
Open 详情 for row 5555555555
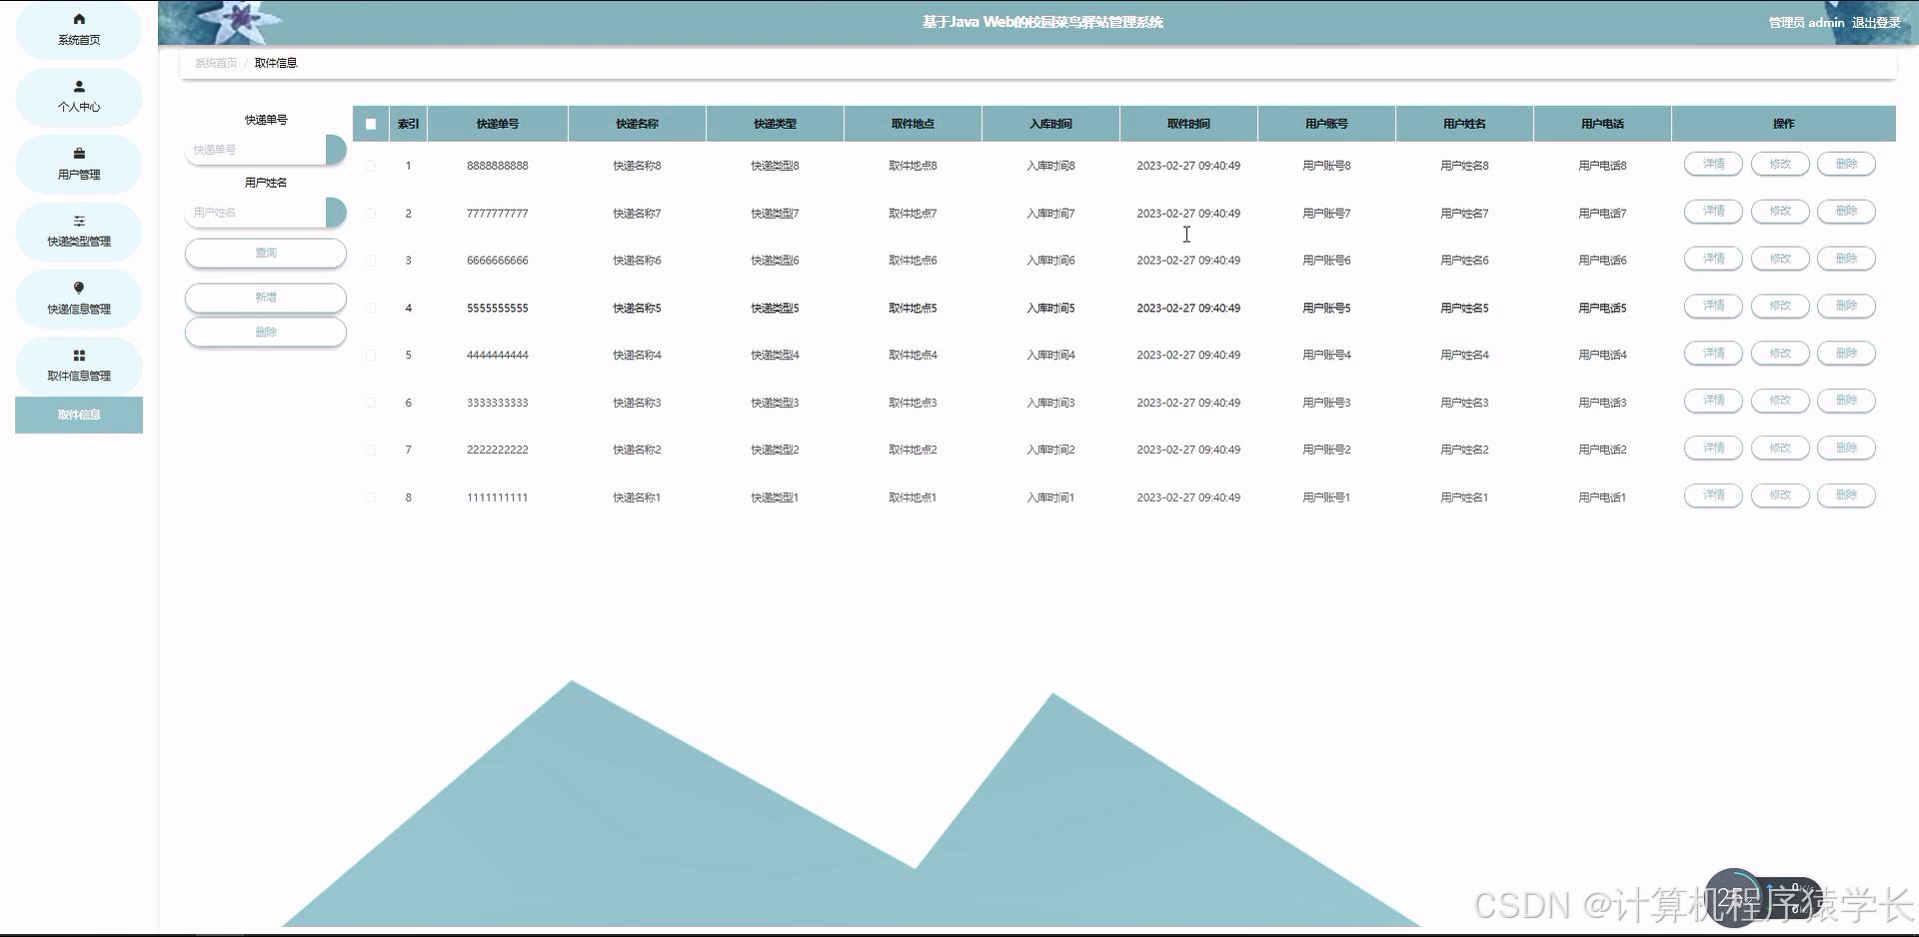coord(1713,306)
